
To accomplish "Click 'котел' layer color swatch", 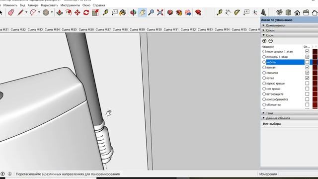I will coord(315,78).
